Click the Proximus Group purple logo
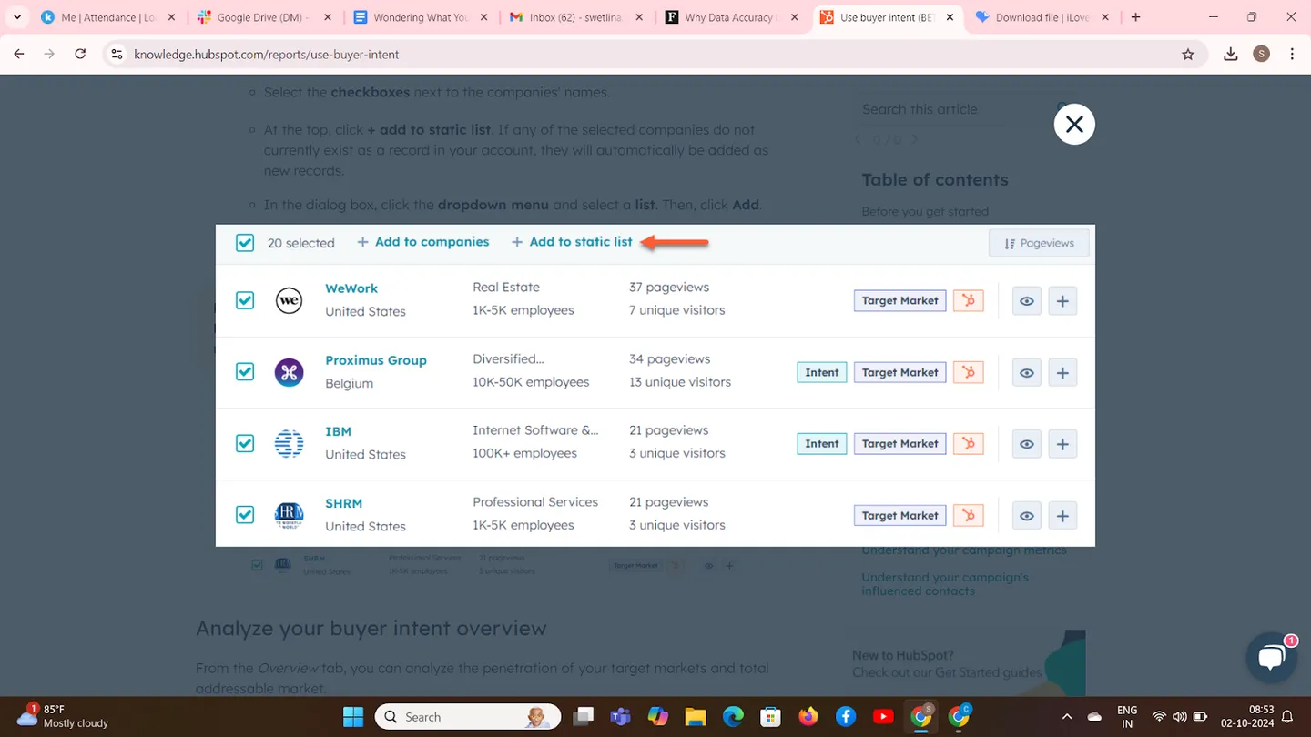The height and width of the screenshot is (737, 1311). 289,372
